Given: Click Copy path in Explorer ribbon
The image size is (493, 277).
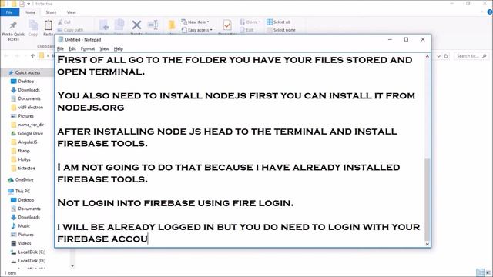Looking at the screenshot, I should click(x=70, y=30).
